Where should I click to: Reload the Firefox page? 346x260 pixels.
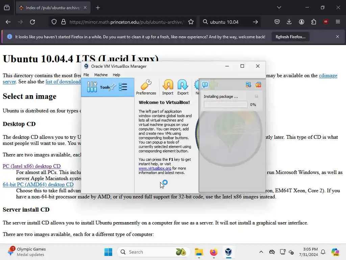click(32, 22)
